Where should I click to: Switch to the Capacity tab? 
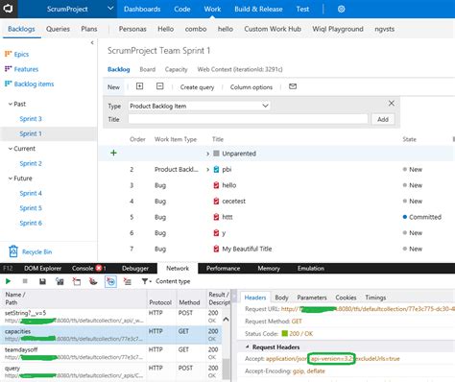pos(176,69)
